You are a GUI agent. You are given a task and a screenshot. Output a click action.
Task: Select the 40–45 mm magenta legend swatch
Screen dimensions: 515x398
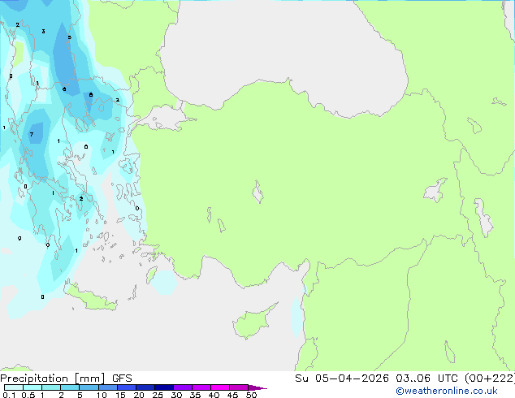pyautogui.click(x=220, y=387)
